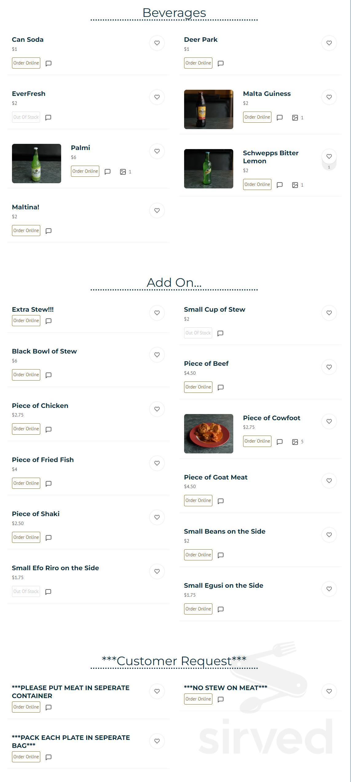Click Order Online for Black Bowl of Stew
351x782 pixels.
pyautogui.click(x=26, y=375)
